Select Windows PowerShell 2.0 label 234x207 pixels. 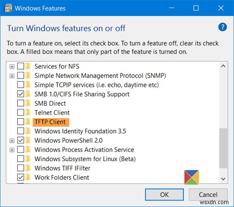[68, 141]
